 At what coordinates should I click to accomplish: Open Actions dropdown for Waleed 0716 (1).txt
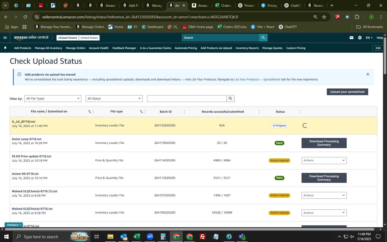324,195
